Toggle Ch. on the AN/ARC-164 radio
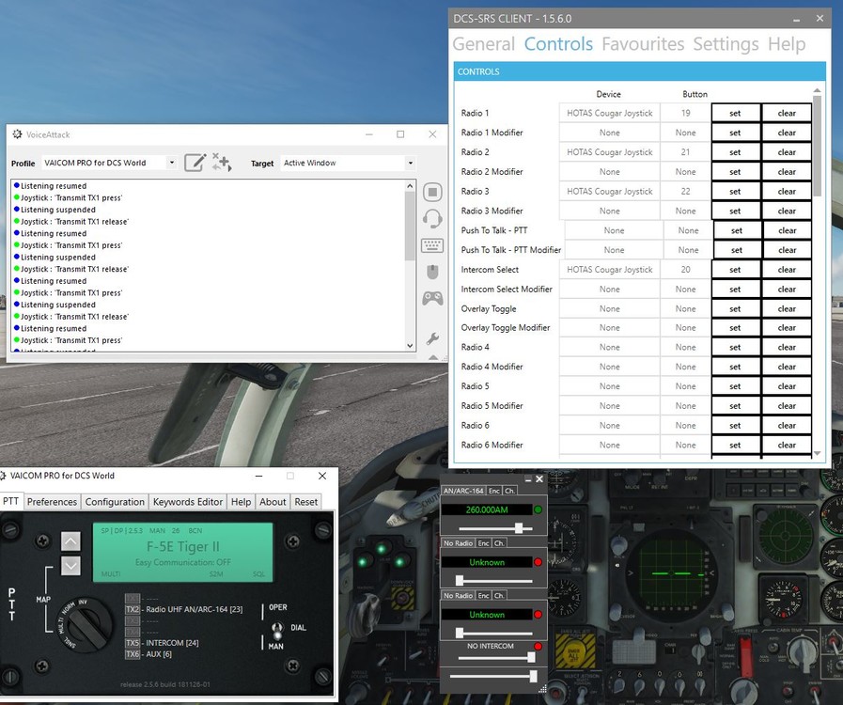The height and width of the screenshot is (705, 843). [x=509, y=491]
